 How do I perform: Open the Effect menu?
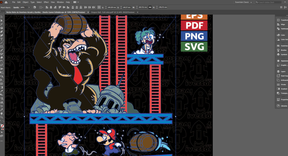pos(46,2)
